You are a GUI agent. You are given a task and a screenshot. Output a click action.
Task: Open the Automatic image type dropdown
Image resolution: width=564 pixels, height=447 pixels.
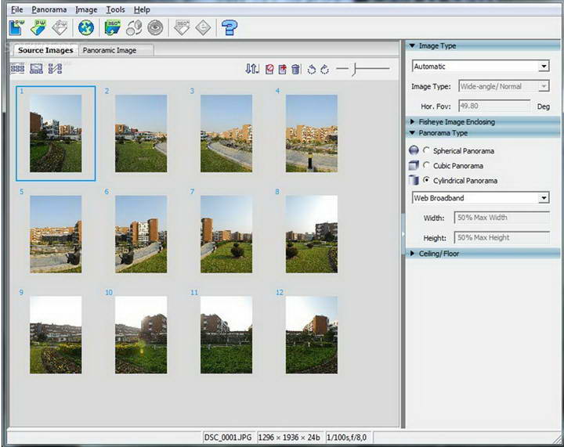tap(544, 67)
